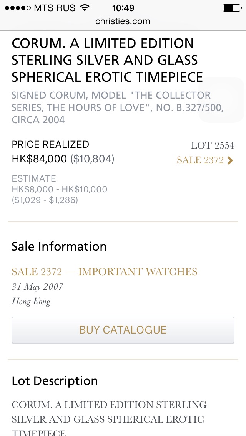Tap the 31 May 2007 sale date
246x436 pixels.
click(37, 287)
